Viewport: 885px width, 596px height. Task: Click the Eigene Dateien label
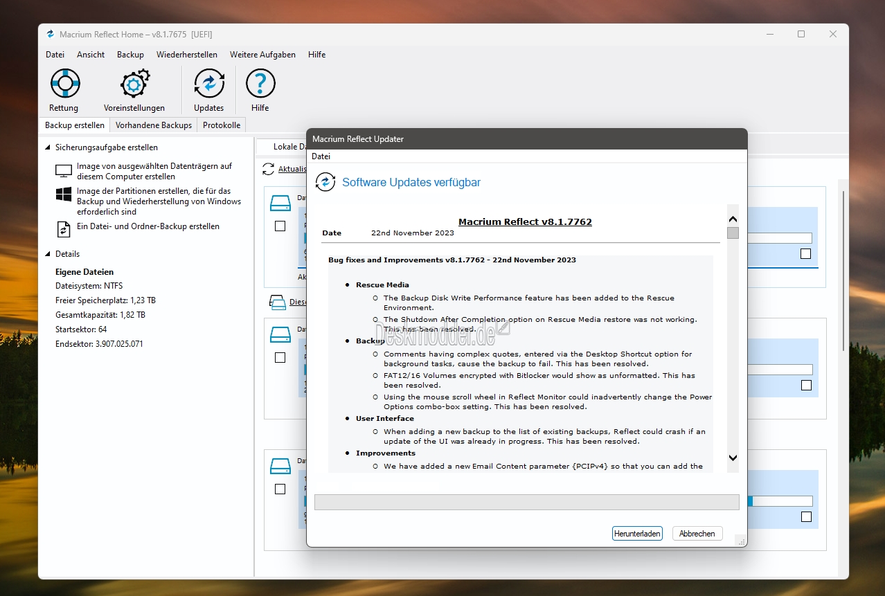coord(84,272)
